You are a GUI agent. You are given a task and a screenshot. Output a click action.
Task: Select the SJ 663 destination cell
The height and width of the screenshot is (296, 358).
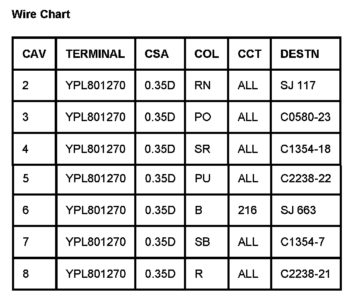[x=298, y=210]
